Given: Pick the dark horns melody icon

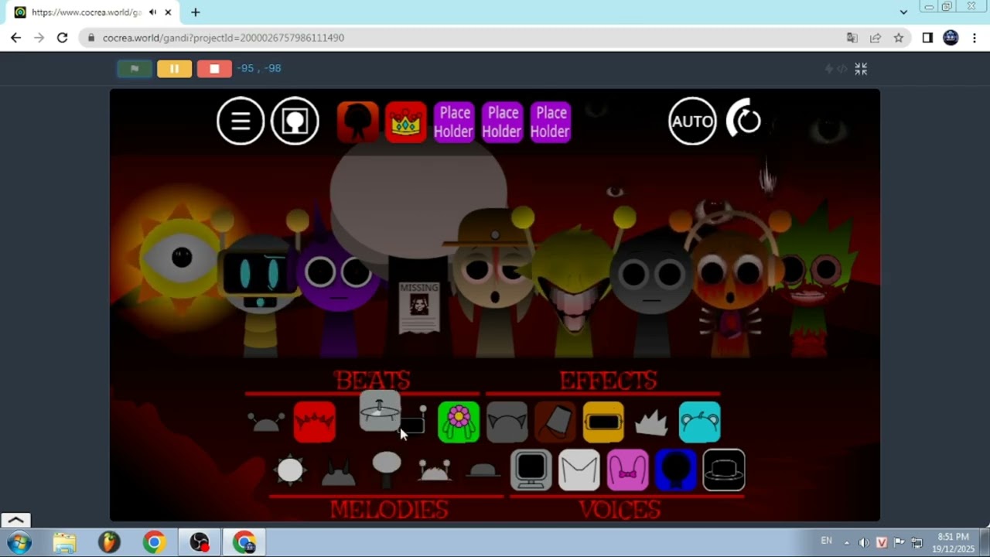Looking at the screenshot, I should click(338, 472).
